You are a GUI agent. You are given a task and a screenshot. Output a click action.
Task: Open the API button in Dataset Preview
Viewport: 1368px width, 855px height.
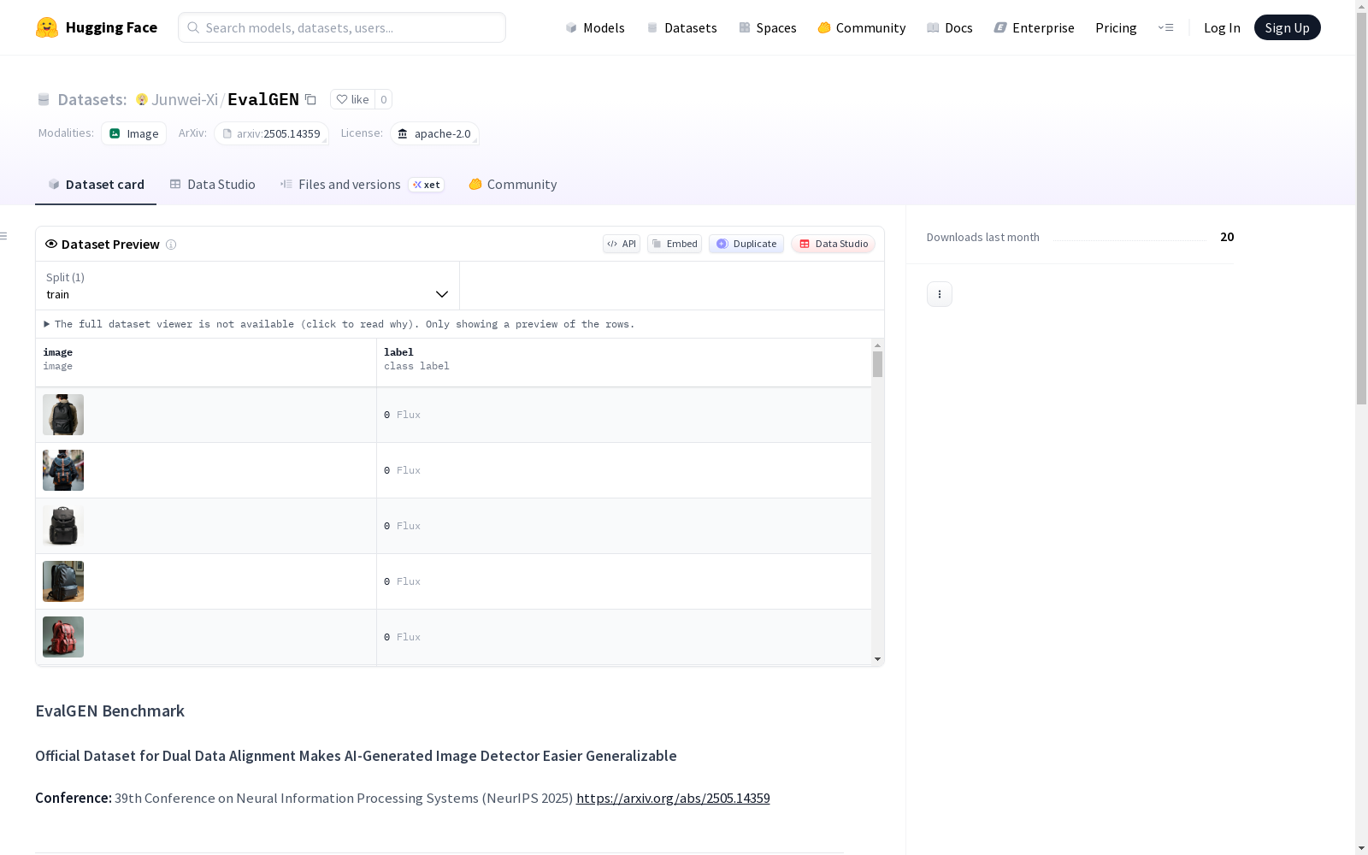click(622, 244)
